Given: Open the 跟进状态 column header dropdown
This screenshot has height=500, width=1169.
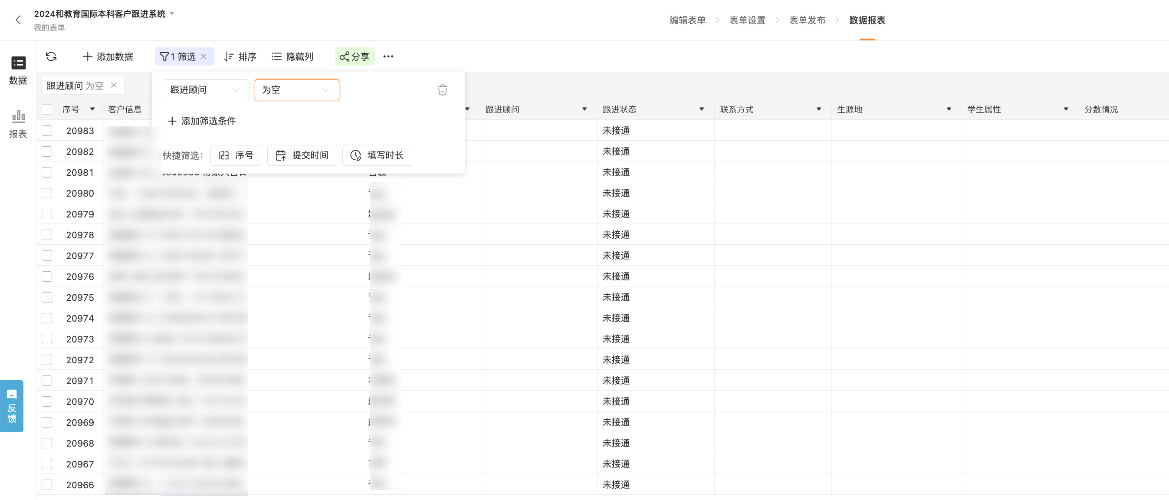Looking at the screenshot, I should pos(702,109).
